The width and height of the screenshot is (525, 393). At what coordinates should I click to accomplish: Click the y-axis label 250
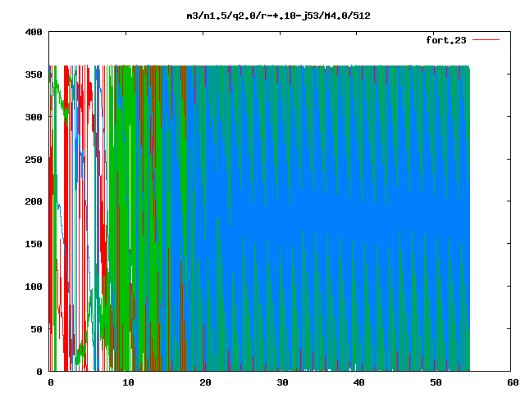click(34, 160)
